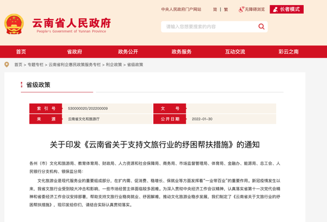
Task: Click the accessibility wheelchair icon
Action: [x=241, y=10]
